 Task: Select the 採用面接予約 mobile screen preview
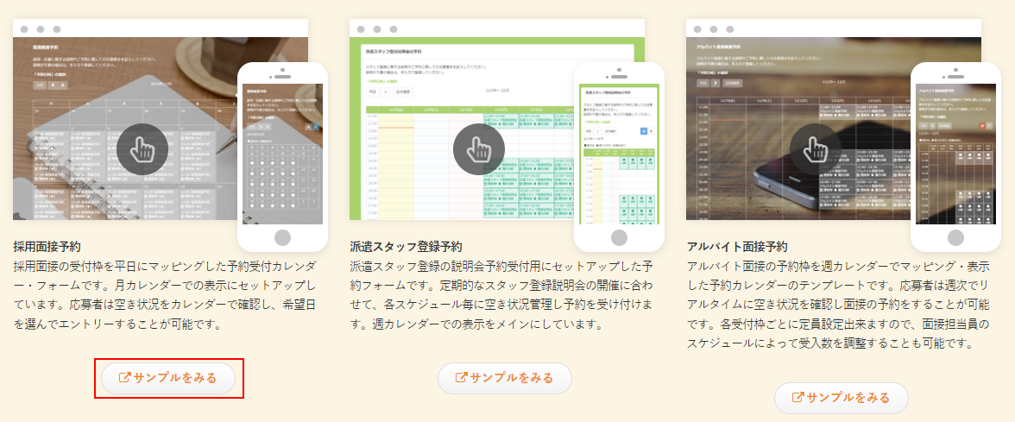coord(281,153)
